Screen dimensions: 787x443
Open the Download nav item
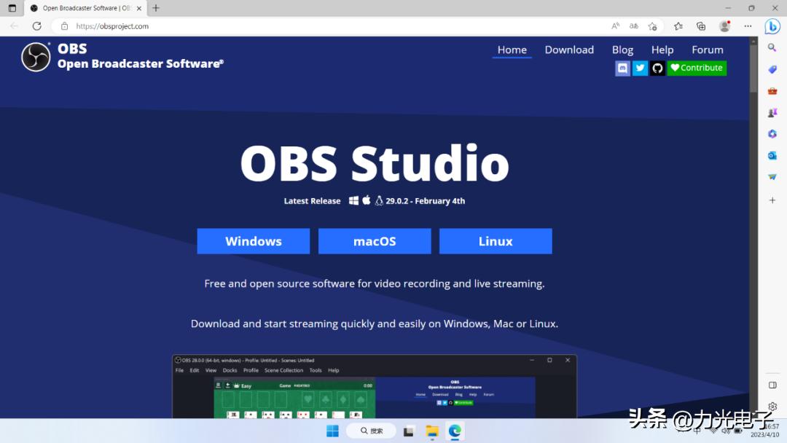pyautogui.click(x=569, y=50)
